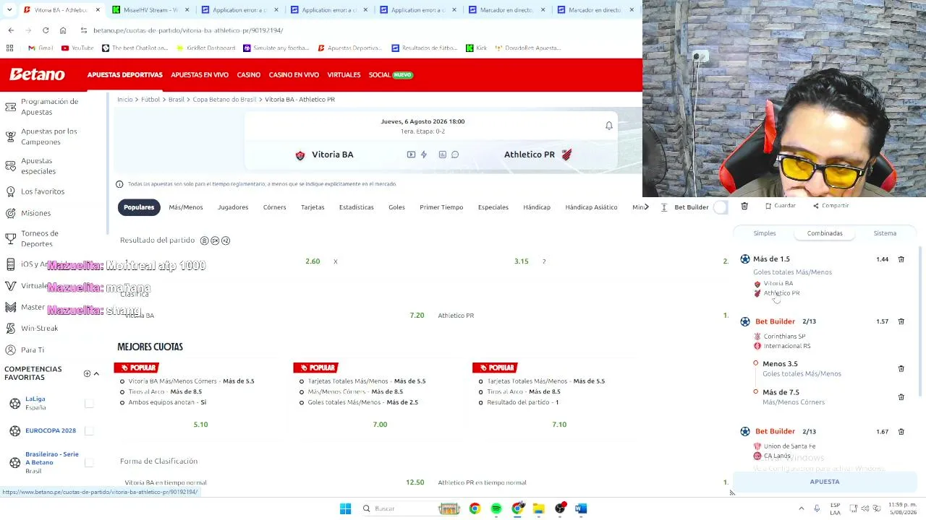Select the Populares market tab
The width and height of the screenshot is (926, 520).
tap(139, 207)
